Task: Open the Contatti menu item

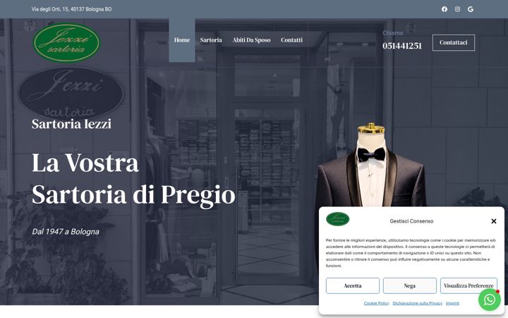Action: pos(291,40)
